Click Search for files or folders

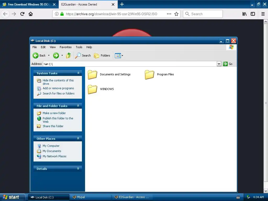59,93
